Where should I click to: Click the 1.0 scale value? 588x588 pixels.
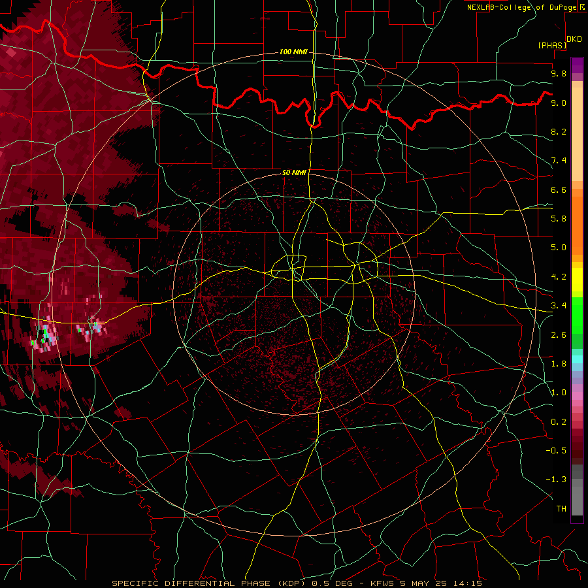(x=559, y=393)
